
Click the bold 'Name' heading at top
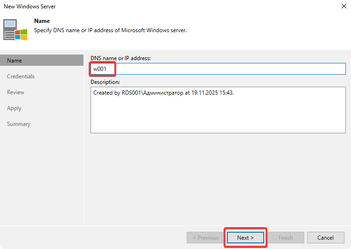pos(42,21)
